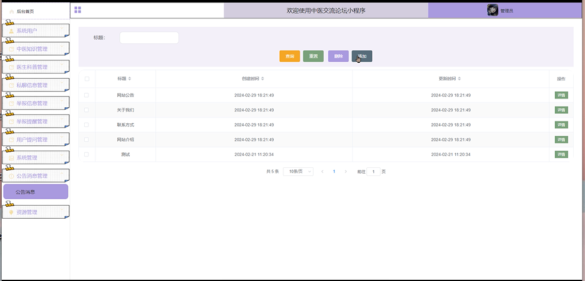Focus the 标题 search input field

click(x=149, y=38)
